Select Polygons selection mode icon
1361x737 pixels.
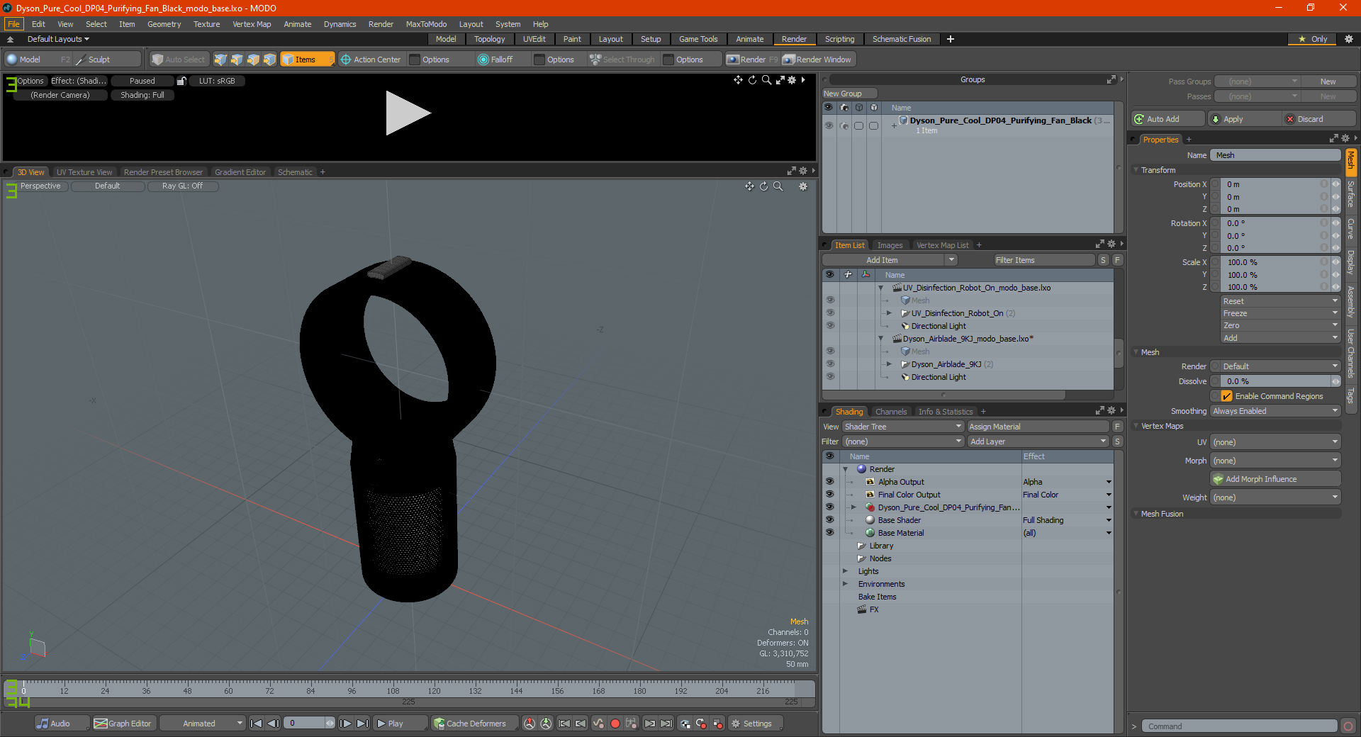[x=253, y=60]
